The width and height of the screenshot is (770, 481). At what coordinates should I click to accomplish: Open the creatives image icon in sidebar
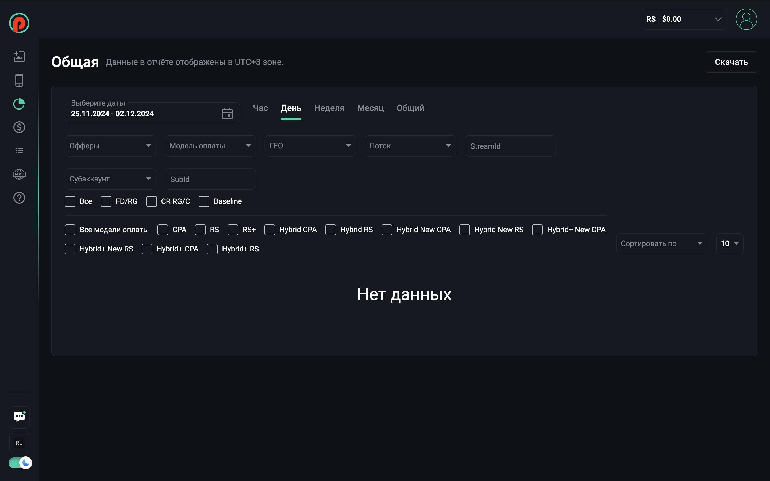click(x=19, y=57)
